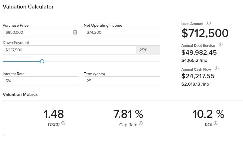Click the icon inside the Purchase Price field
The image size is (243, 141).
(x=75, y=32)
